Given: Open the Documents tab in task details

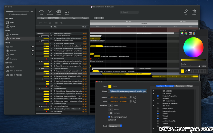Looking at the screenshot, I should pos(180,86).
